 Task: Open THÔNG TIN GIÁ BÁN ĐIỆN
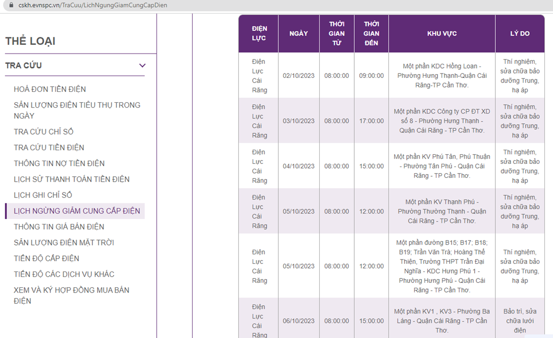pyautogui.click(x=59, y=227)
